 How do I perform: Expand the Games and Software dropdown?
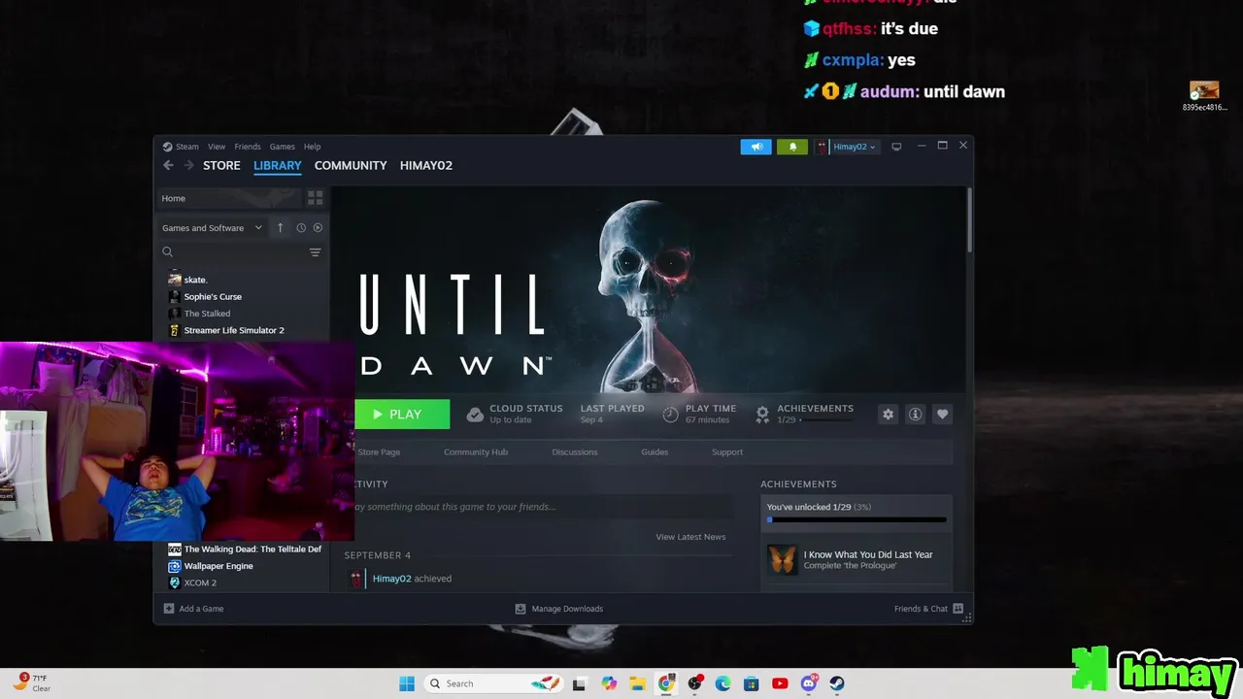click(x=213, y=227)
